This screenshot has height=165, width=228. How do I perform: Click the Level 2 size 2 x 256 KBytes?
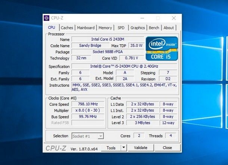click(142, 116)
